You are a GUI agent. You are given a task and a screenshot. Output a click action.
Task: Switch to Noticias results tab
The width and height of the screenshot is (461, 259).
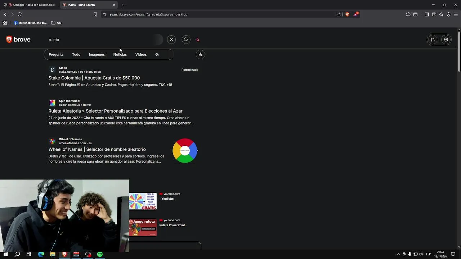pyautogui.click(x=120, y=55)
